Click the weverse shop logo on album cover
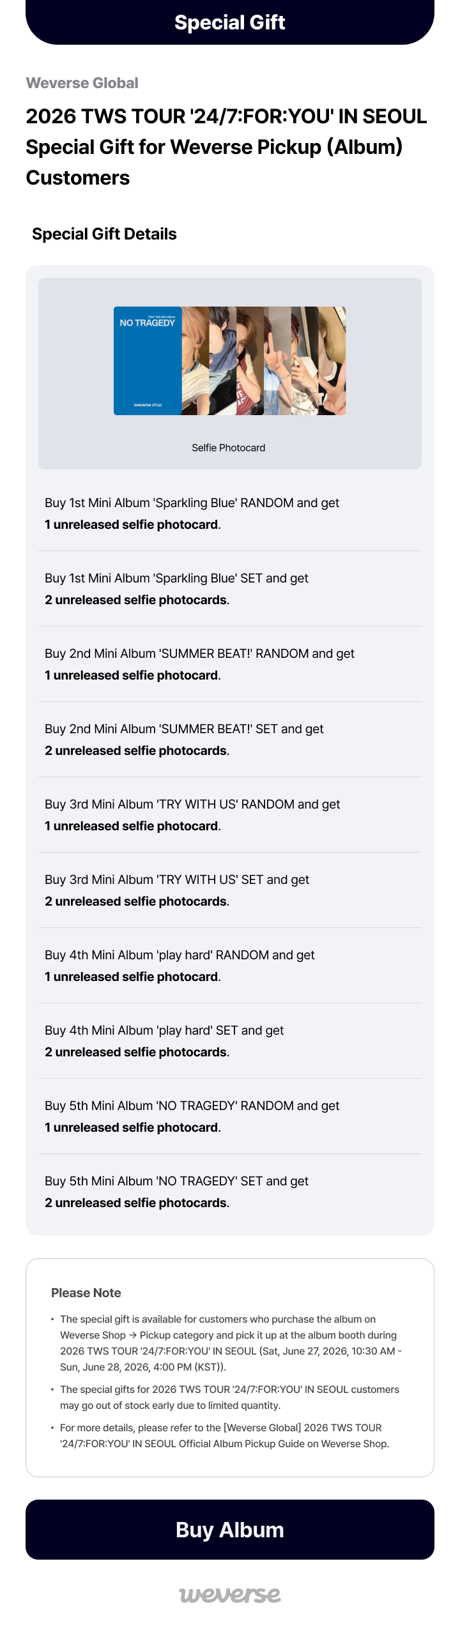The image size is (460, 1635). (148, 405)
